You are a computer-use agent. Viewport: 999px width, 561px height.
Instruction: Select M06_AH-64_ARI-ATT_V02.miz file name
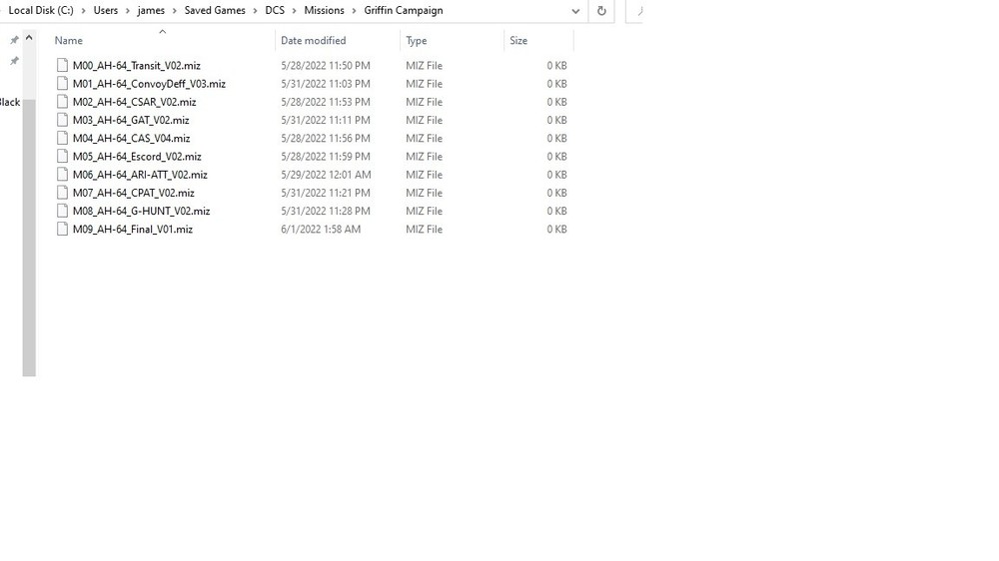click(x=140, y=174)
